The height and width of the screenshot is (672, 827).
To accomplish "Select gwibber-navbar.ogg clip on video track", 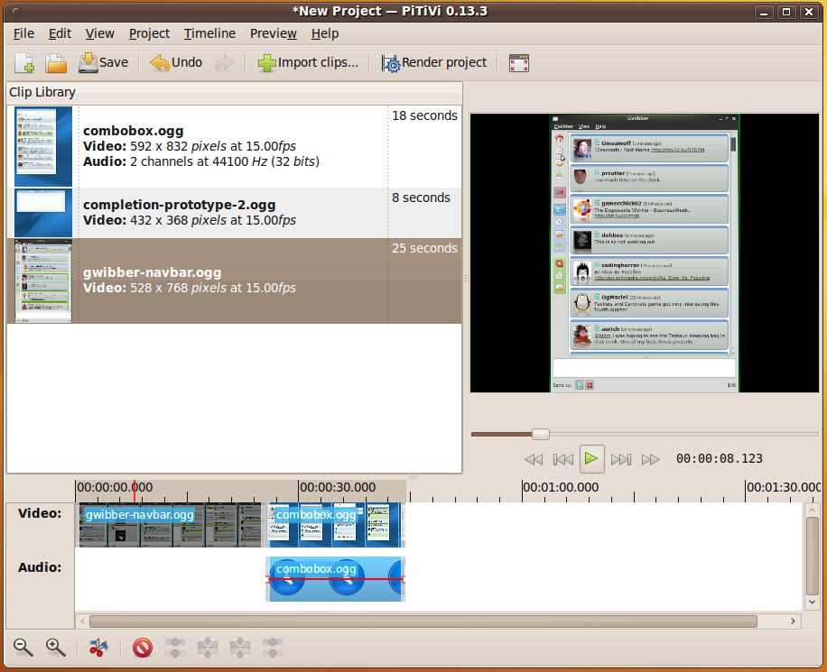I will tap(170, 526).
